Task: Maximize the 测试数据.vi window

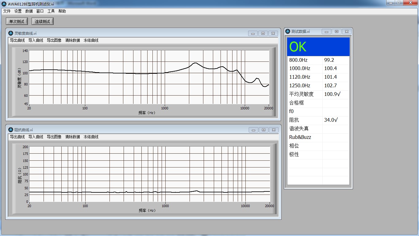Action: [336, 32]
